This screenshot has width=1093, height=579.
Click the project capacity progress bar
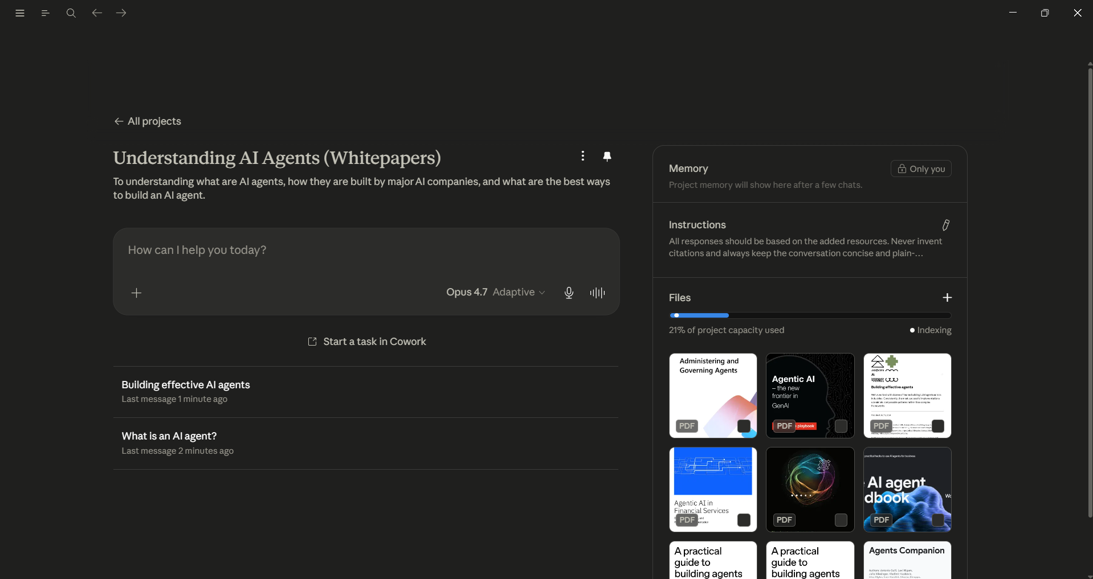[810, 315]
